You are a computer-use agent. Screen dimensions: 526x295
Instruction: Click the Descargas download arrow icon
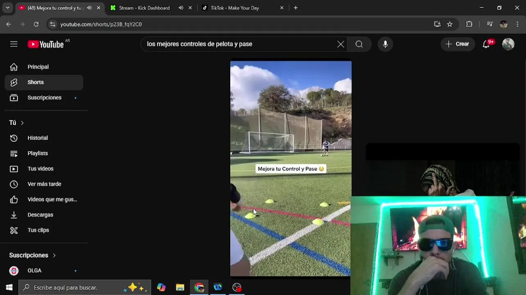tap(14, 215)
